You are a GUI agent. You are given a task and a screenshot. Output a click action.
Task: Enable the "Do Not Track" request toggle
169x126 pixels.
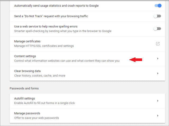tap(157, 16)
